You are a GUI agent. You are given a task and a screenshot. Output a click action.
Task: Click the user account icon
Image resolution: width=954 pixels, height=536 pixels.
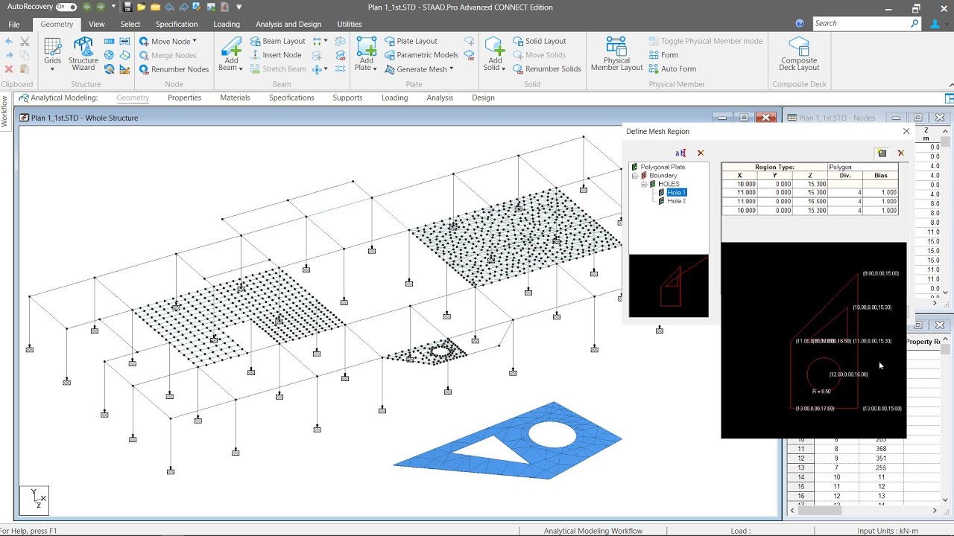pos(936,24)
